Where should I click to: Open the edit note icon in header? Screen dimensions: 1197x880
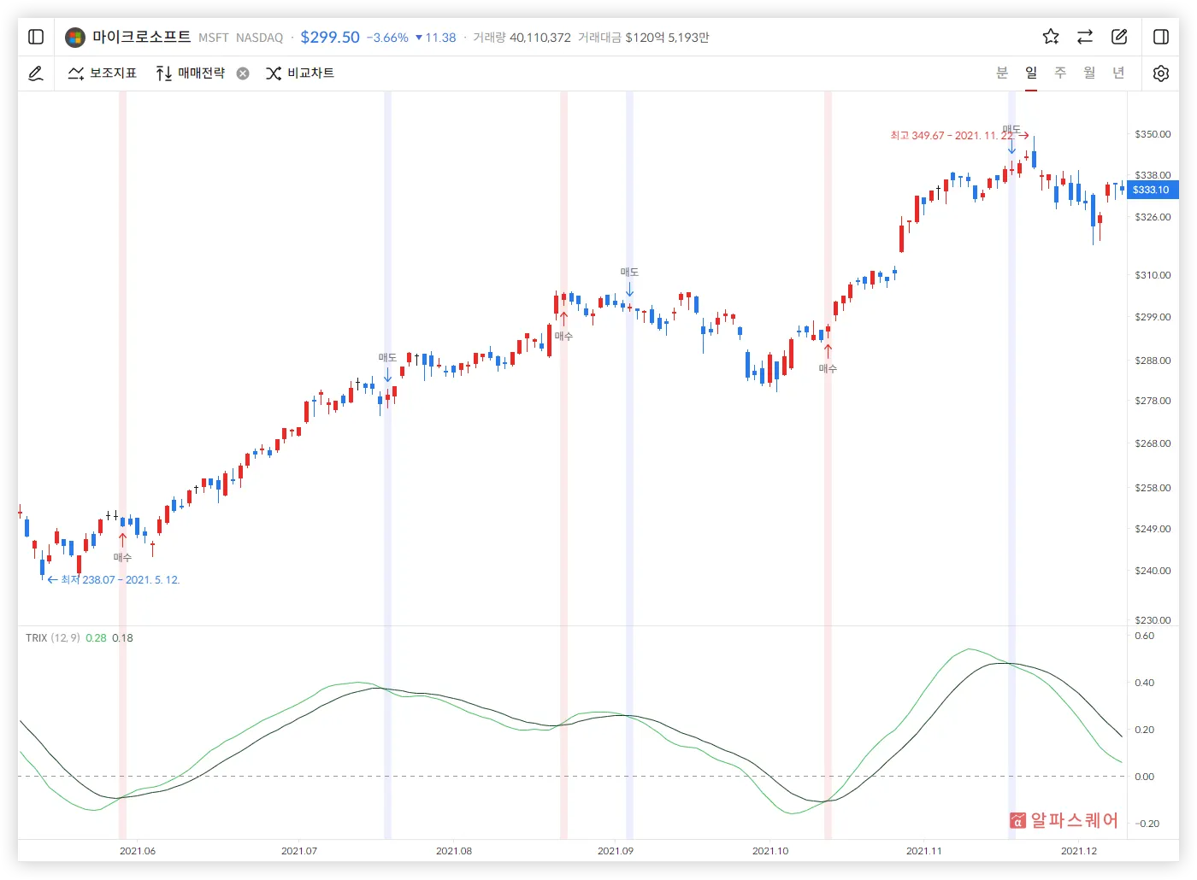click(1119, 37)
